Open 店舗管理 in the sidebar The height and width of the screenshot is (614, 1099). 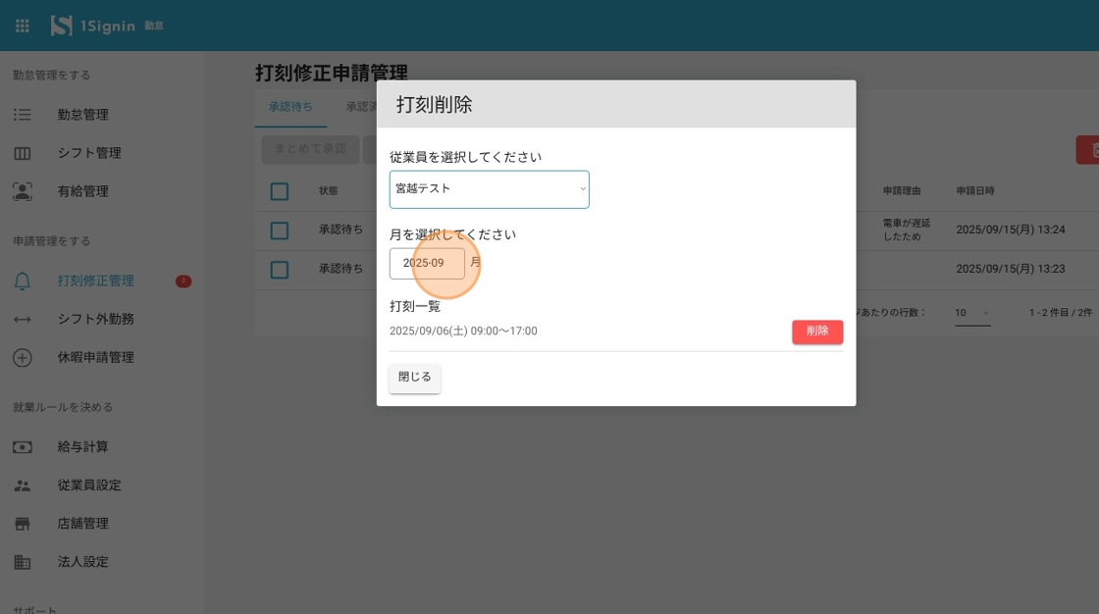tap(82, 524)
